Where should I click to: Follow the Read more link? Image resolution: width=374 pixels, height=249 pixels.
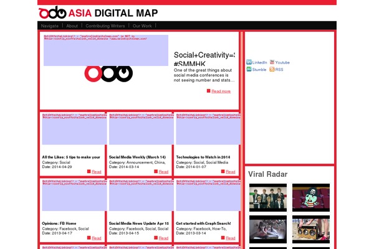221,91
